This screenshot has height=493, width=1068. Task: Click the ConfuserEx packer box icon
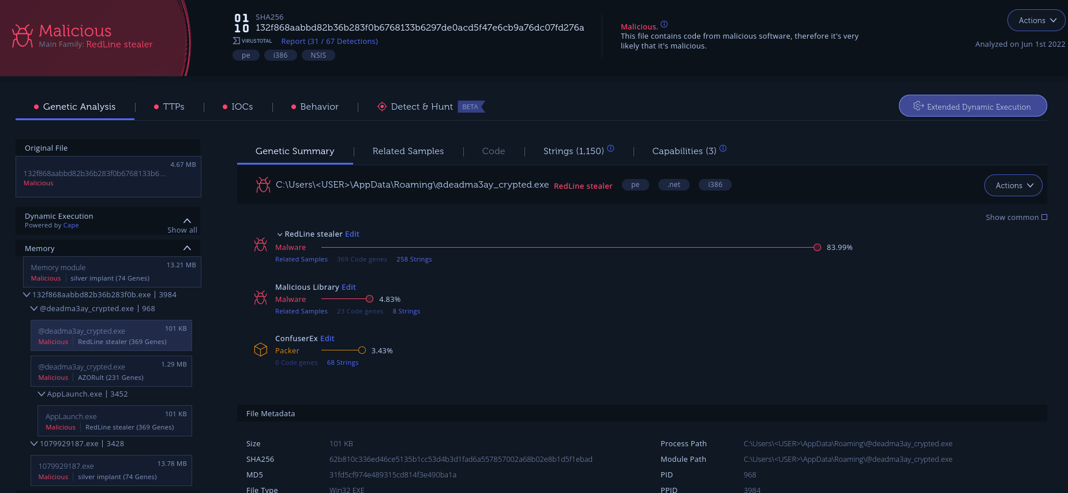[x=261, y=350]
